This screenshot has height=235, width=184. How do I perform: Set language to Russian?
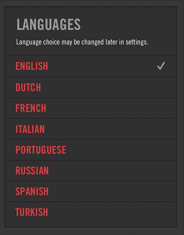(91, 171)
